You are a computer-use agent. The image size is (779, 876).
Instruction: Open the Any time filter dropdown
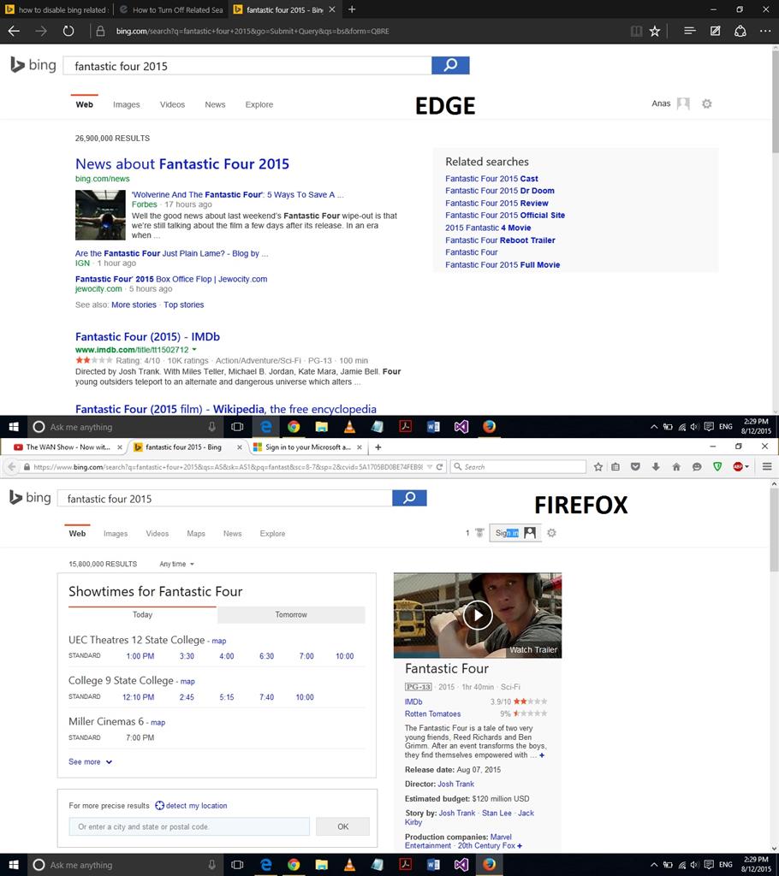tap(176, 565)
